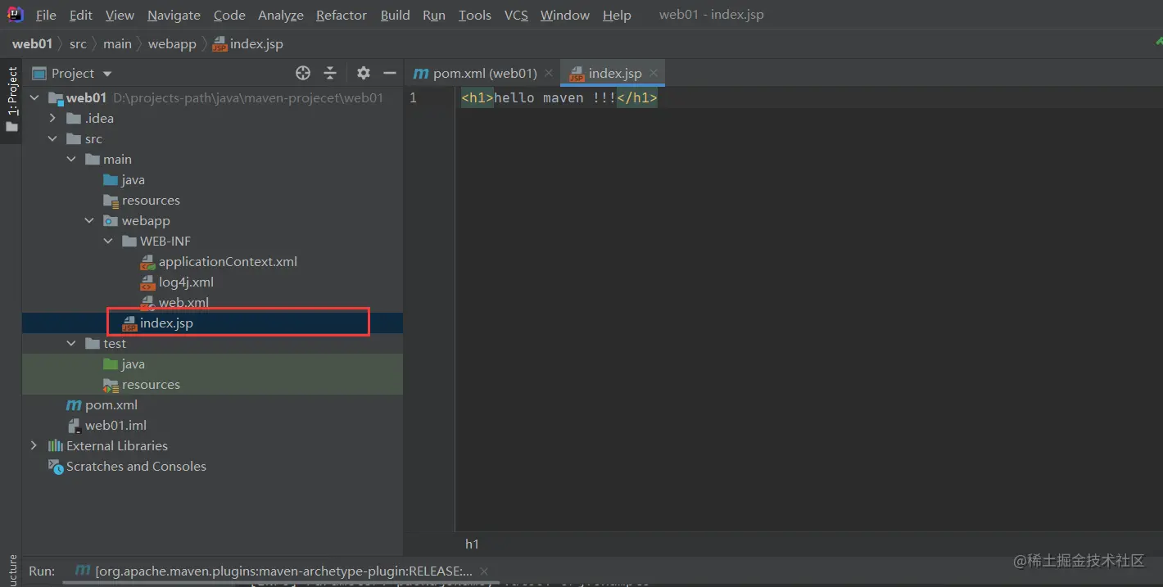Open the Help menu

coord(617,15)
